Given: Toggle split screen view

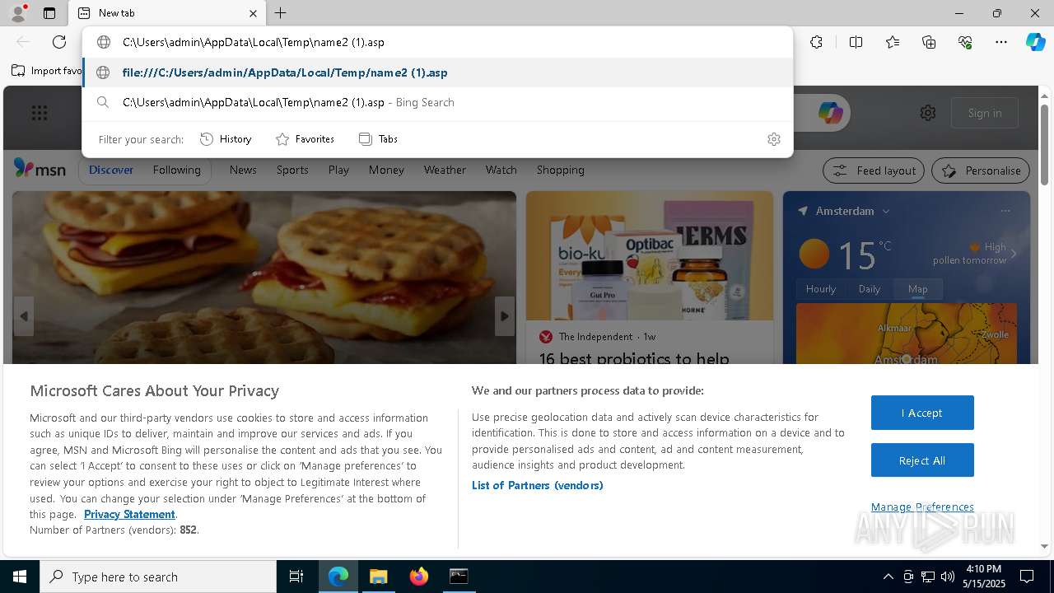Looking at the screenshot, I should pyautogui.click(x=856, y=42).
